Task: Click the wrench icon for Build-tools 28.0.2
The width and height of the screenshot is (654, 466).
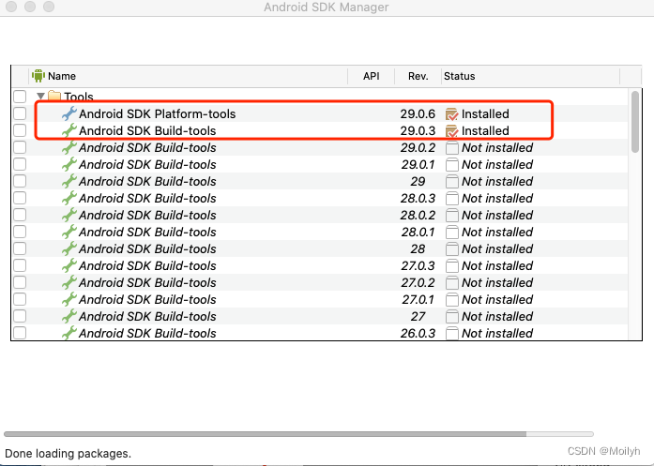Action: (69, 215)
